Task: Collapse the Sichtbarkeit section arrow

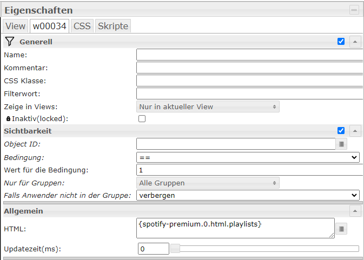Action: click(355, 131)
